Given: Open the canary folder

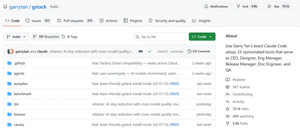Looking at the screenshot, I should click(19, 125).
